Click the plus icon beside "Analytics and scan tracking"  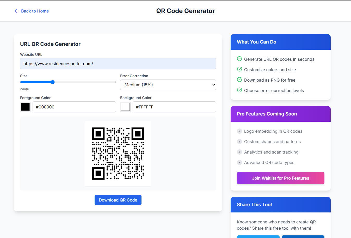(239, 152)
